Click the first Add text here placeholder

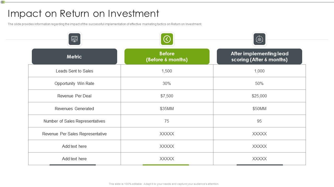74,146
